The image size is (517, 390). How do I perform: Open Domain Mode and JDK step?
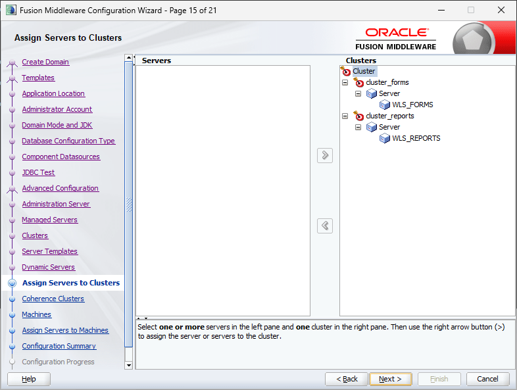(57, 125)
